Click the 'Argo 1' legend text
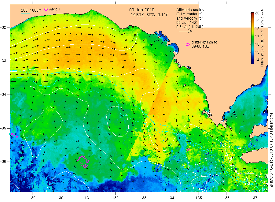Screen dimensions: 275x202 (55, 9)
